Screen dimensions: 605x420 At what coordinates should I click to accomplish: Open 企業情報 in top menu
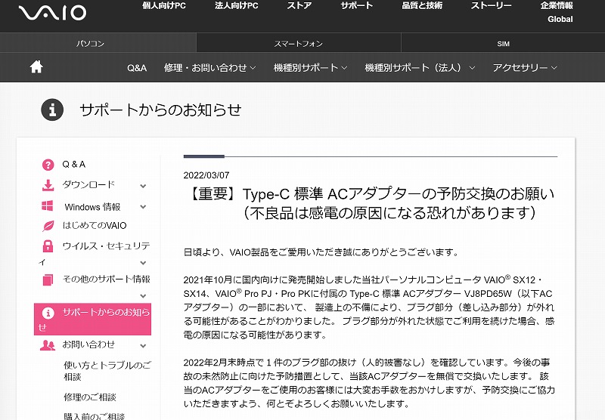[557, 5]
